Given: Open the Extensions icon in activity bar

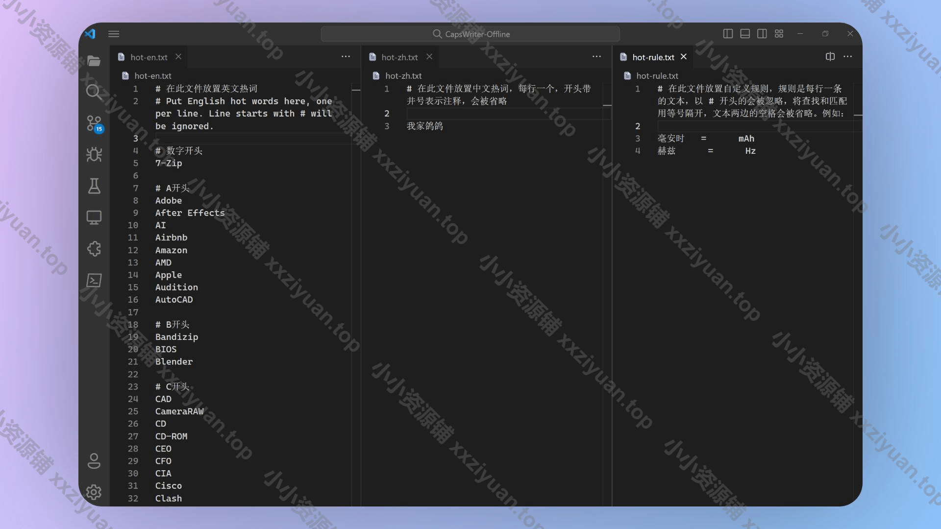Looking at the screenshot, I should tap(94, 249).
